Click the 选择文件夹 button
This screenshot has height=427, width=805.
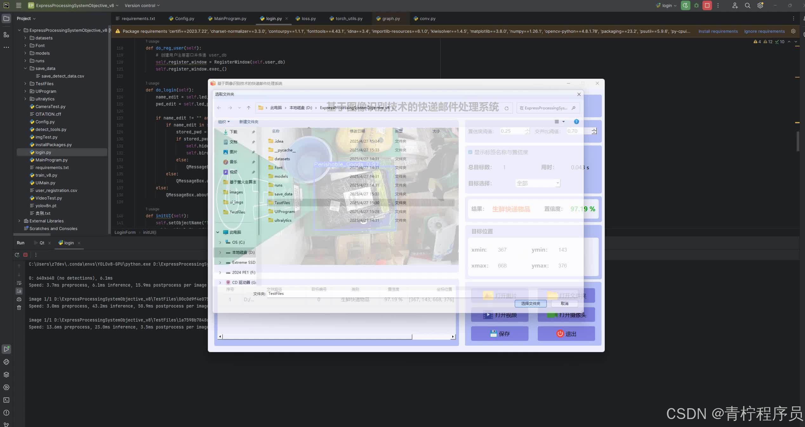coord(530,303)
